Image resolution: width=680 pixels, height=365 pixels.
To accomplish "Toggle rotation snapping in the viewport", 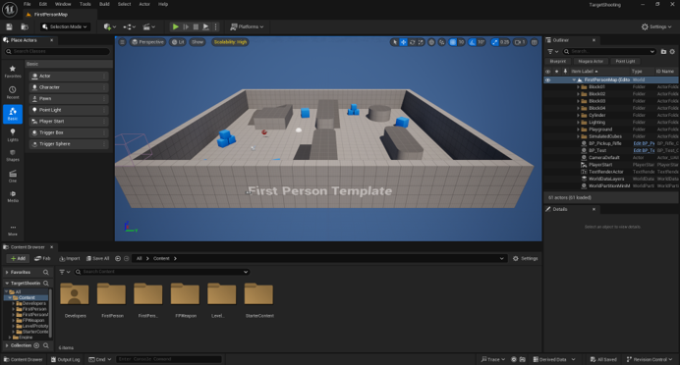I will 473,42.
